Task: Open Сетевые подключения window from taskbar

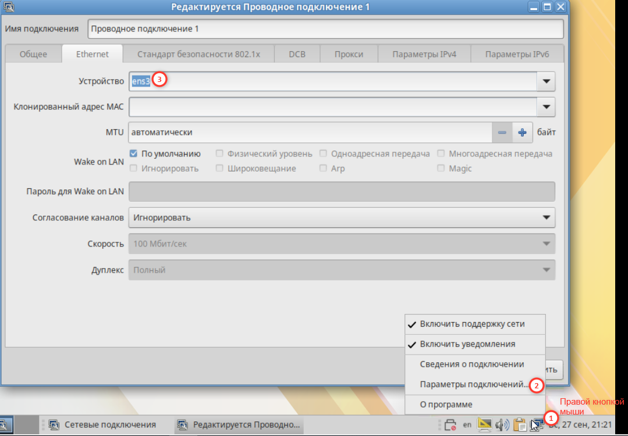Action: (102, 424)
